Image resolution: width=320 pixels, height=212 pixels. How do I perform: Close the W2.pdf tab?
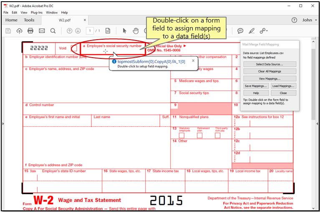tap(85, 20)
